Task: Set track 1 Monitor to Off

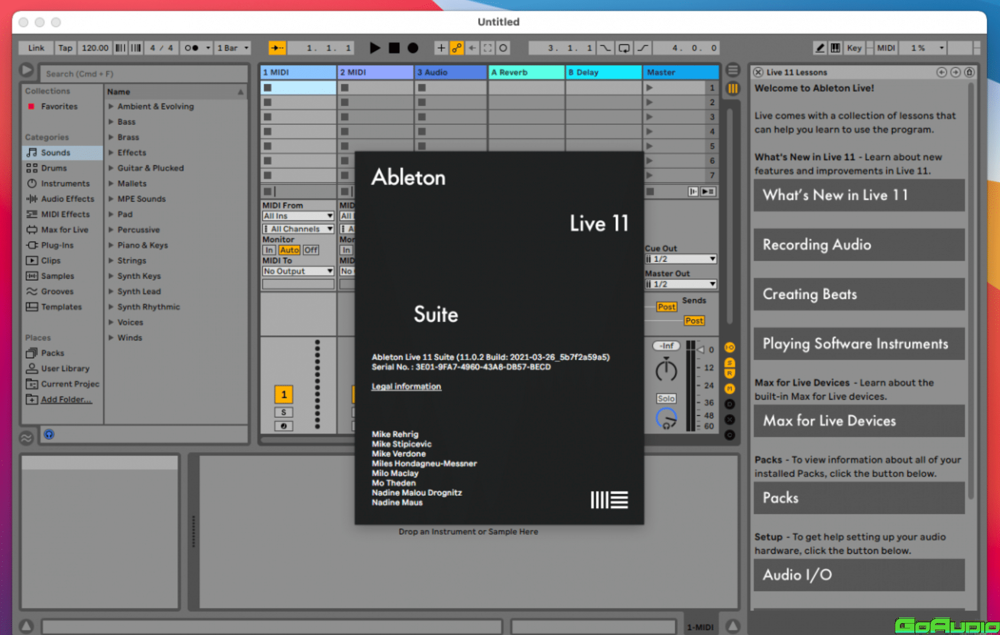Action: click(x=311, y=250)
